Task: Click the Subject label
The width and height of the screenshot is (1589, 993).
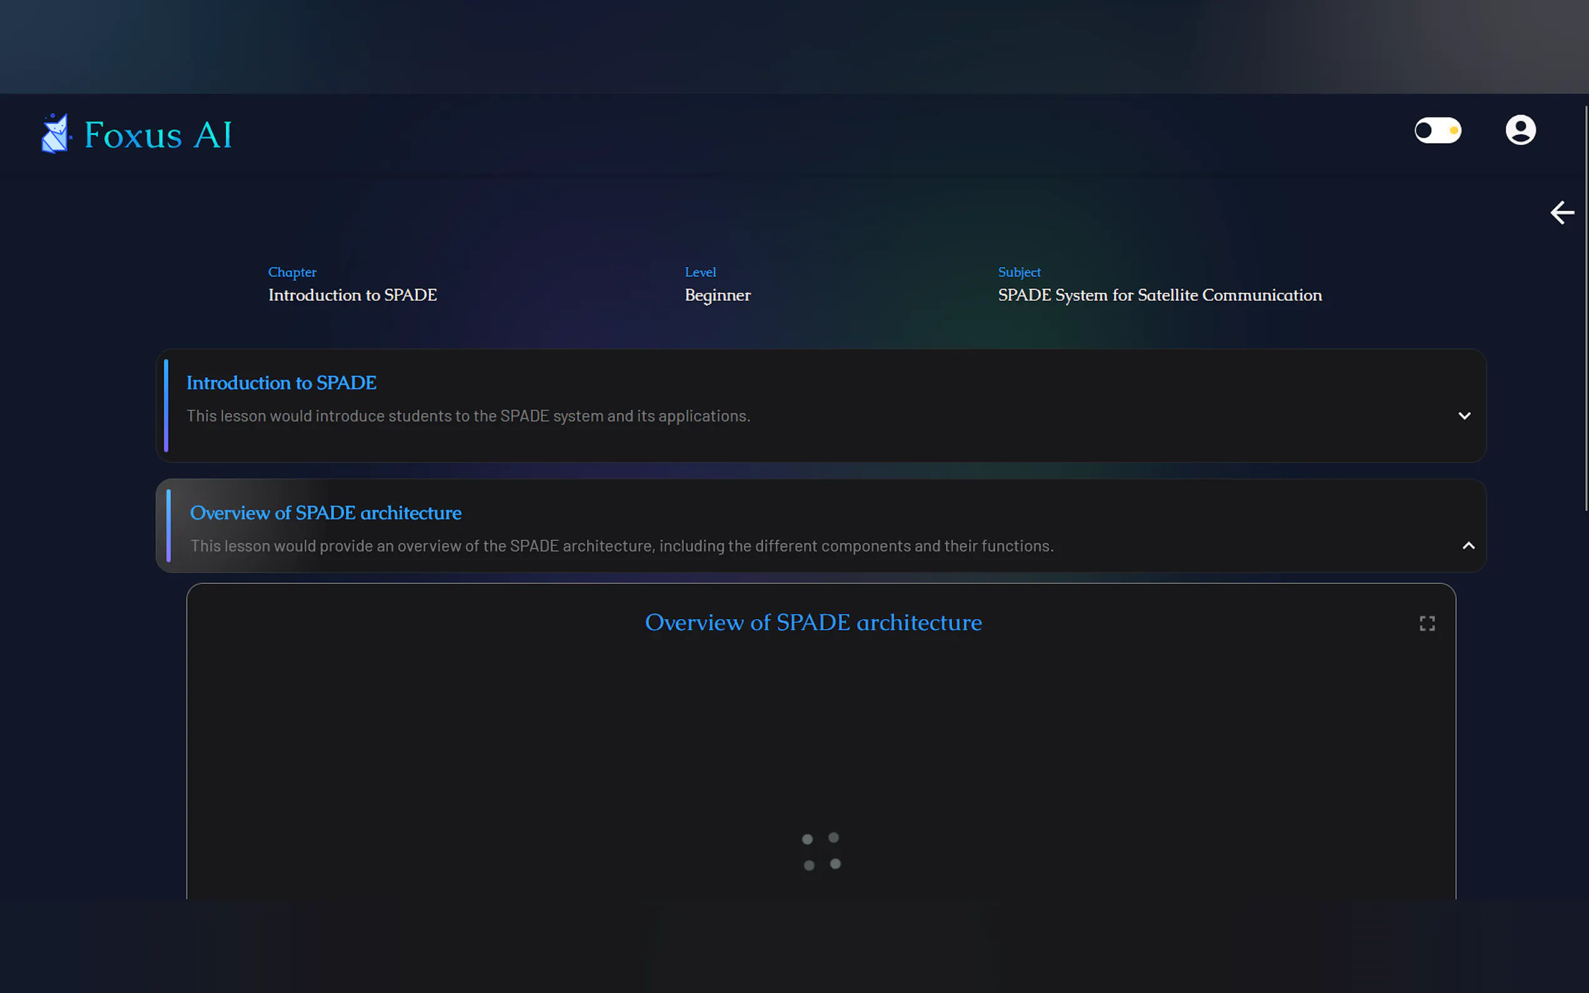Action: (1019, 272)
